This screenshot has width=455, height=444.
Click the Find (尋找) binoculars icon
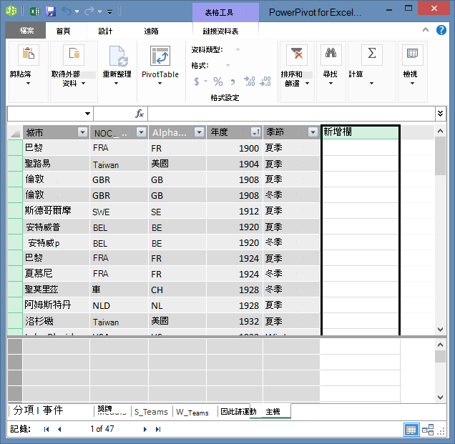coord(331,54)
